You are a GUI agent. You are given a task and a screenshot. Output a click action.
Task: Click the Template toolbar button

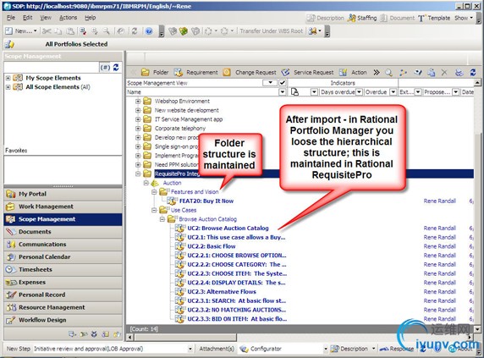(x=434, y=18)
